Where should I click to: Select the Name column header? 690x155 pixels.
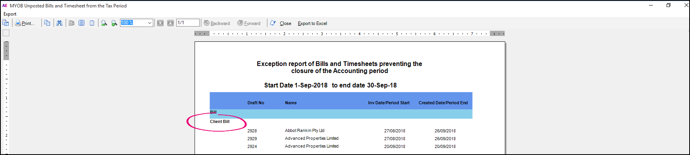pos(291,103)
